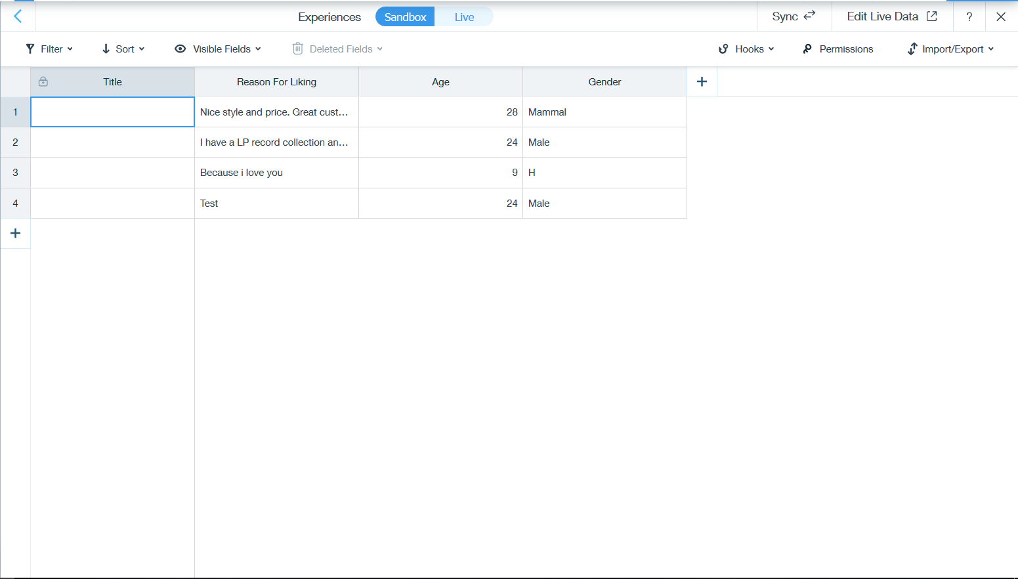Screen dimensions: 1018x579
Task: Open Permissions settings
Action: (x=838, y=49)
